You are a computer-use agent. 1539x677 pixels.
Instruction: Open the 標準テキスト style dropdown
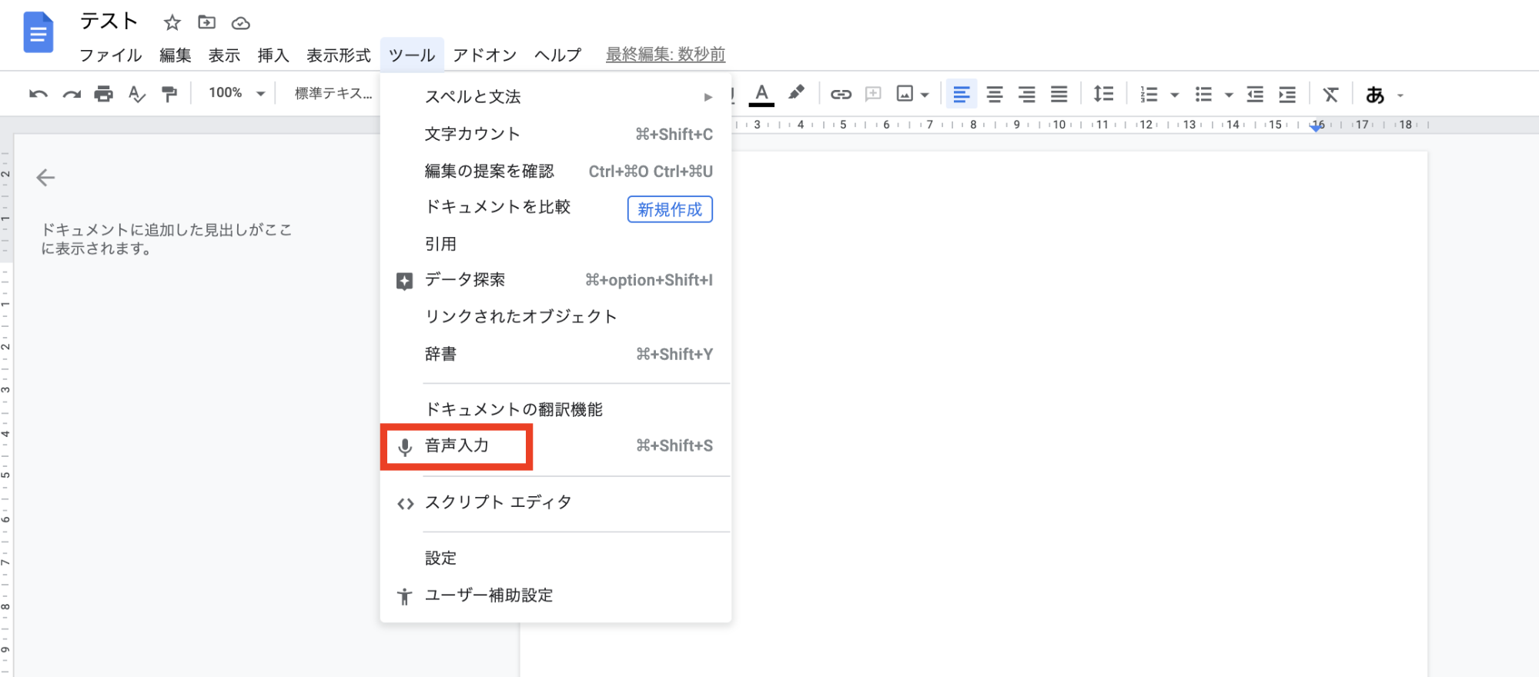tap(333, 93)
